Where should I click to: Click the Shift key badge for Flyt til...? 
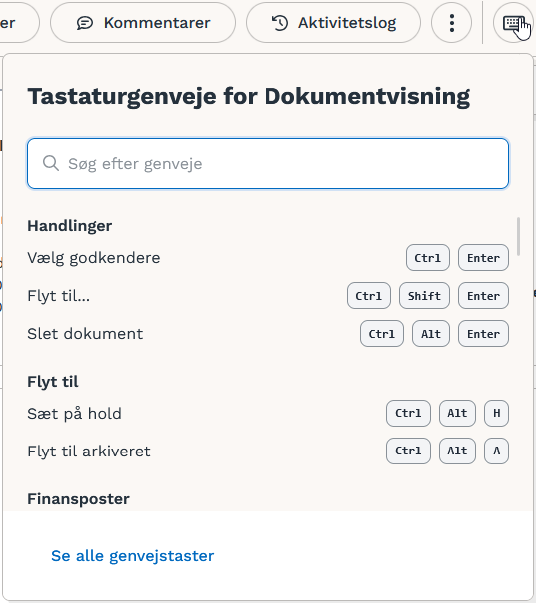(x=424, y=296)
